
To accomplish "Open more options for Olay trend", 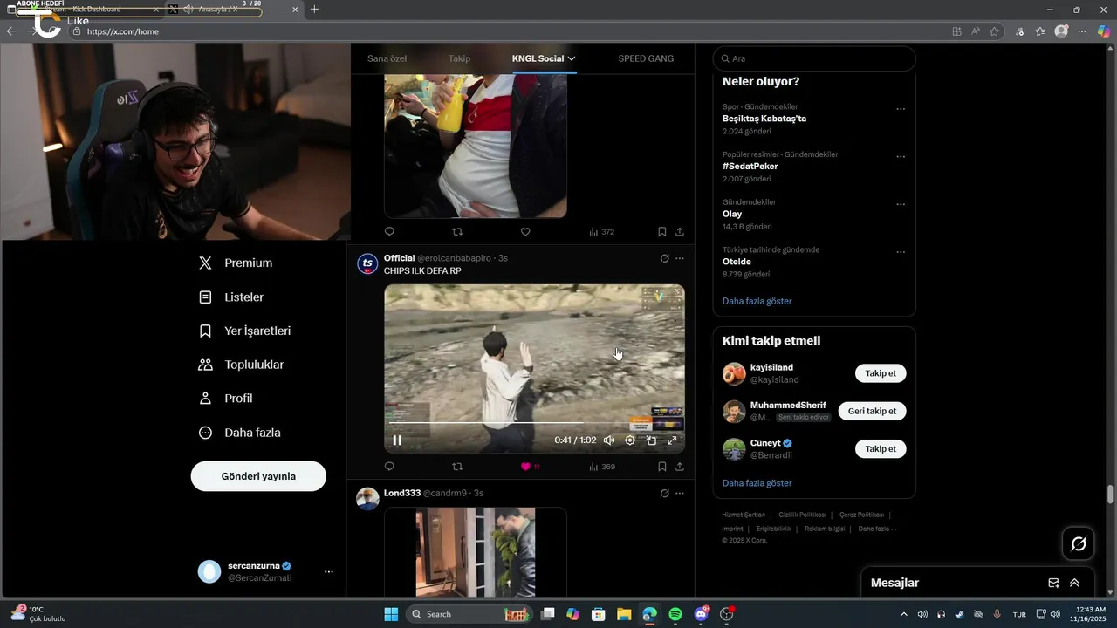I will pos(901,204).
